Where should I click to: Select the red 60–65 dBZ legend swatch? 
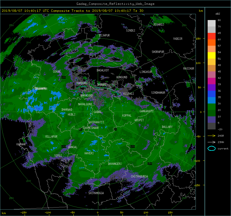click(211, 36)
